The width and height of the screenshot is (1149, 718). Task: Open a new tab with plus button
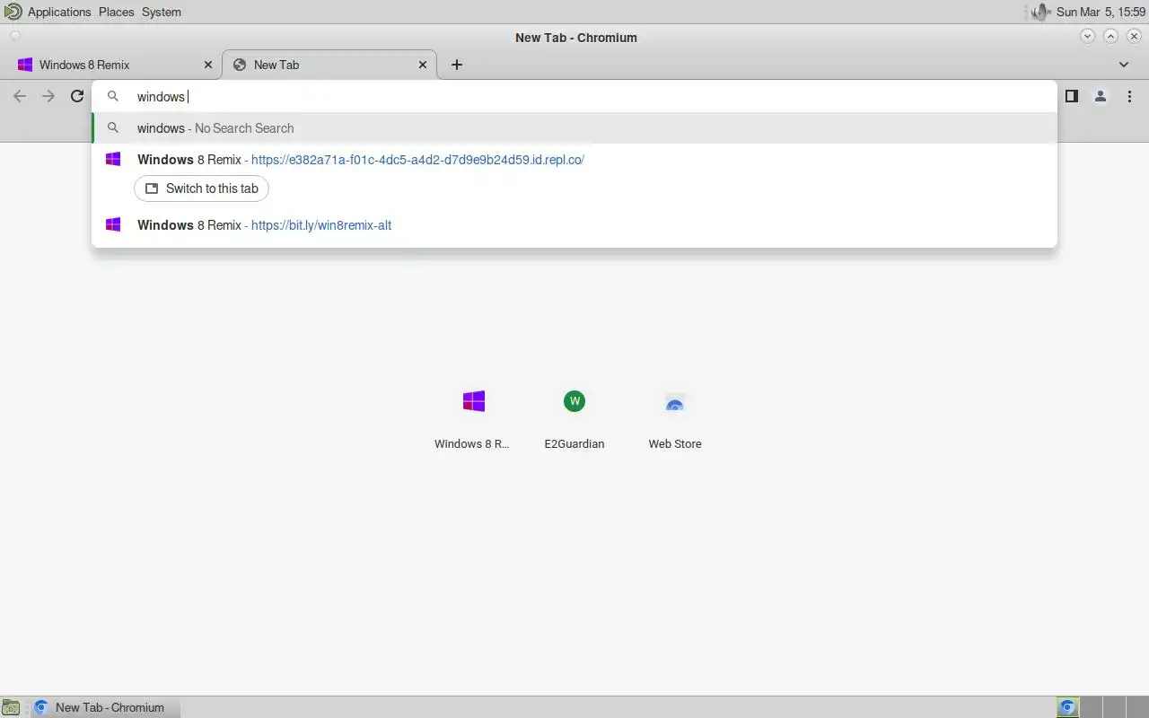tap(457, 65)
